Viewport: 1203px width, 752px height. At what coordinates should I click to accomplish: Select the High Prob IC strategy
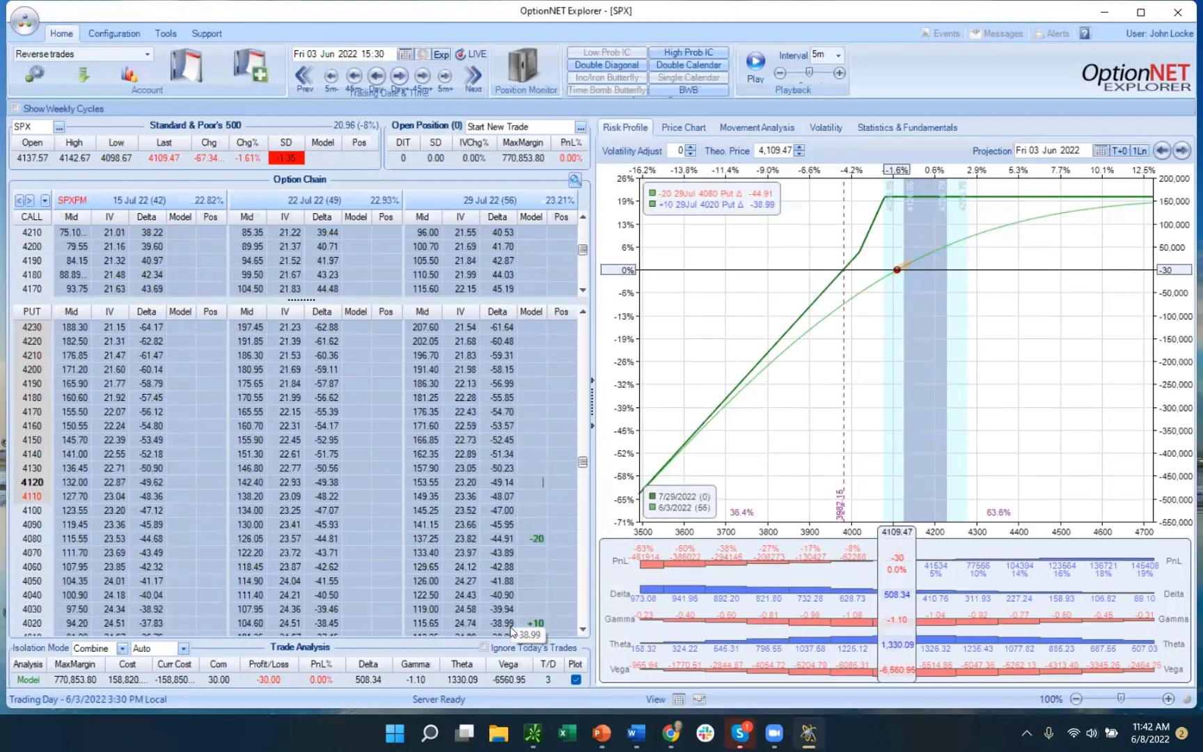point(689,52)
